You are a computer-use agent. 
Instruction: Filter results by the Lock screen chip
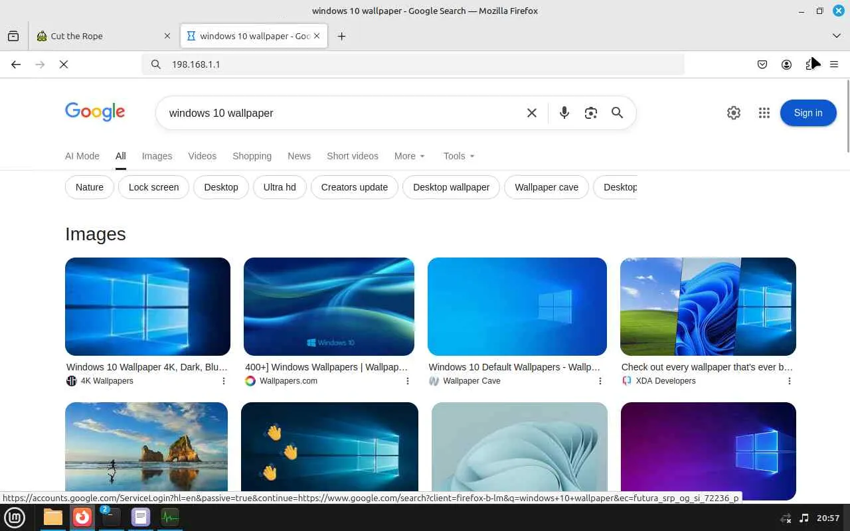[153, 187]
